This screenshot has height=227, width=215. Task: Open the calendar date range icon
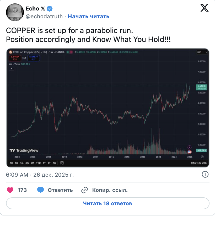click(x=62, y=163)
